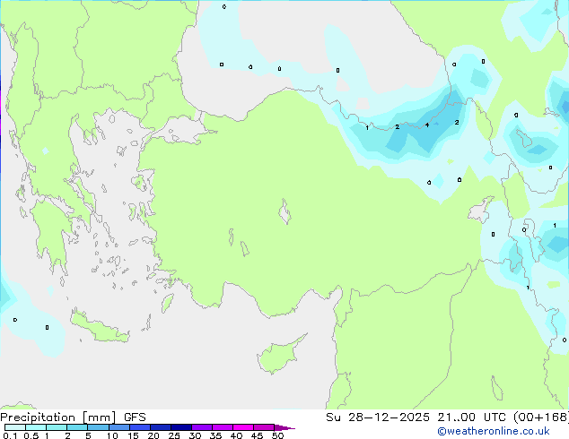The image size is (569, 439).
Task: Click the '4' precipitation value on the map
Action: pyautogui.click(x=427, y=125)
